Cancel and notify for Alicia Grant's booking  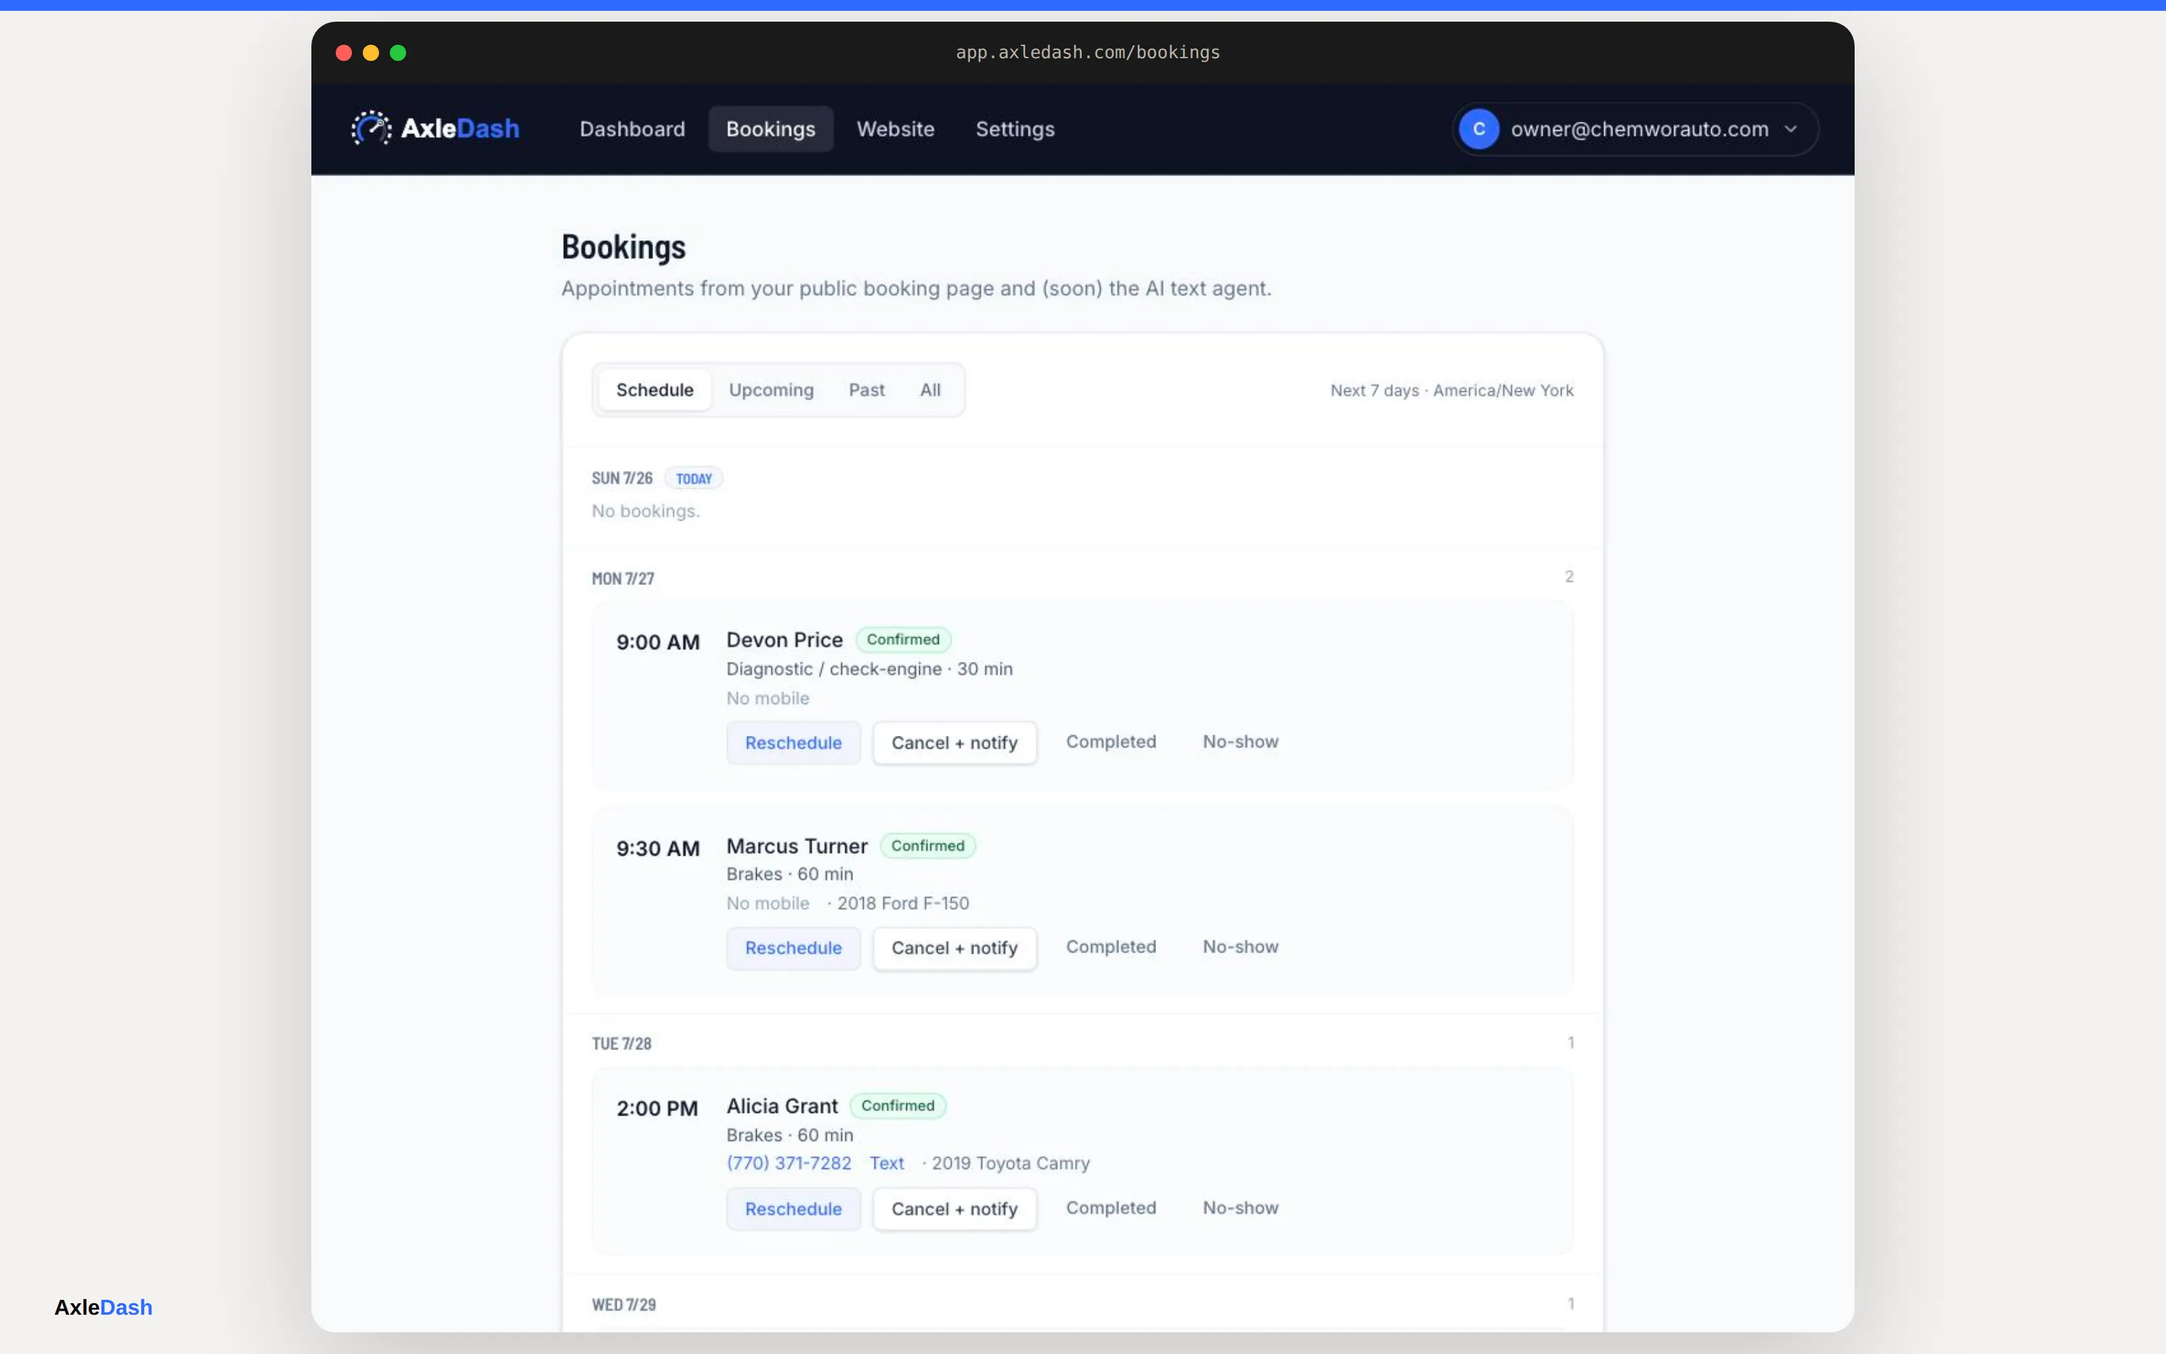tap(954, 1209)
